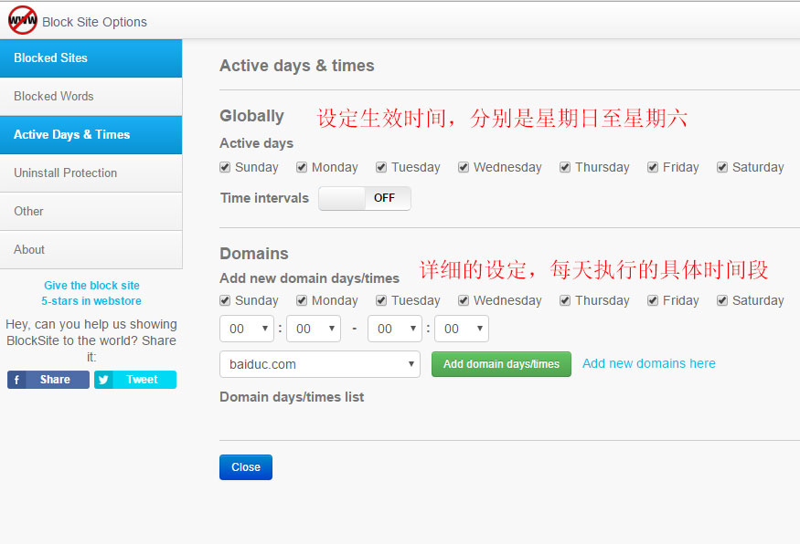Uncheck Tuesday in domain days/times
Viewport: 800px width, 544px height.
coord(381,300)
